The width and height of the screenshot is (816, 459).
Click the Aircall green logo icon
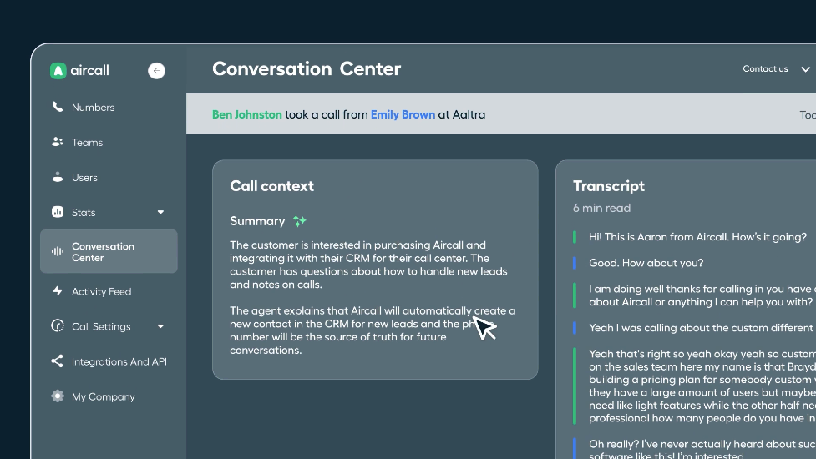(58, 71)
